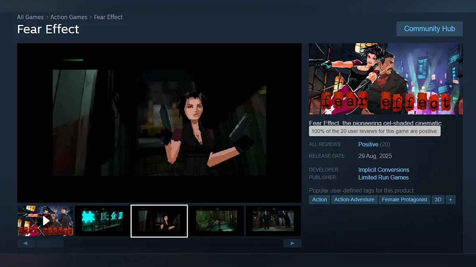View the Positive all reviews link

click(x=368, y=144)
